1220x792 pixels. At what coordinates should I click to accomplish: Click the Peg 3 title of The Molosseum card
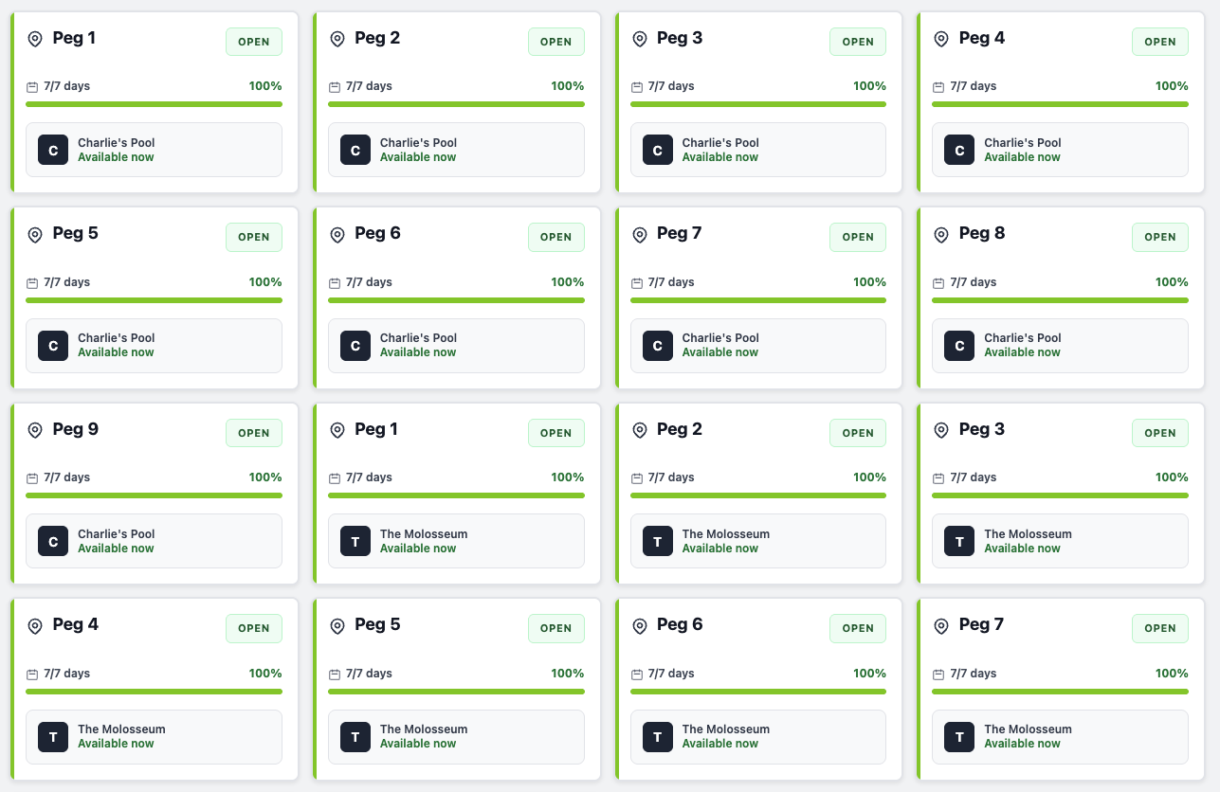click(x=981, y=429)
